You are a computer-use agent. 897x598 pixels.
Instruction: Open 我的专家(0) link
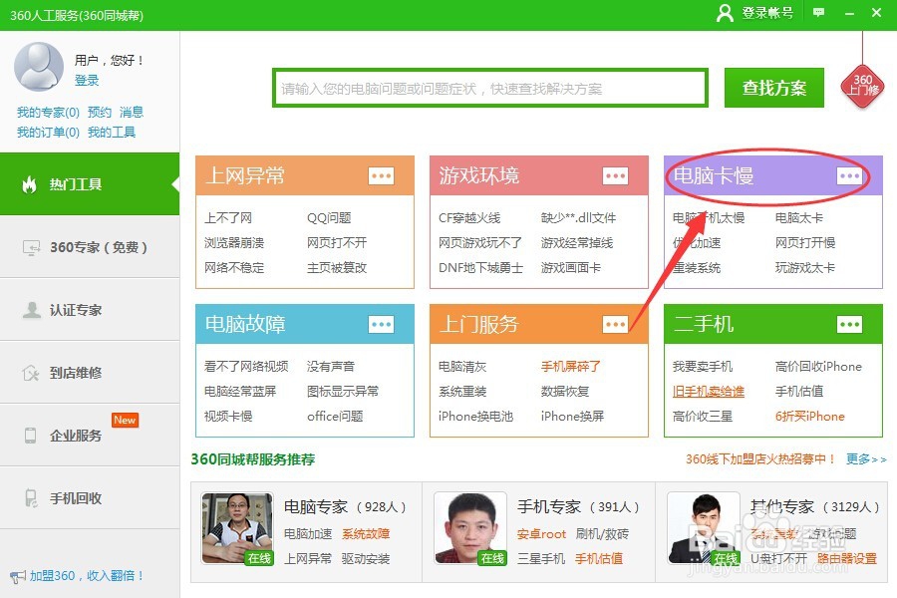48,113
